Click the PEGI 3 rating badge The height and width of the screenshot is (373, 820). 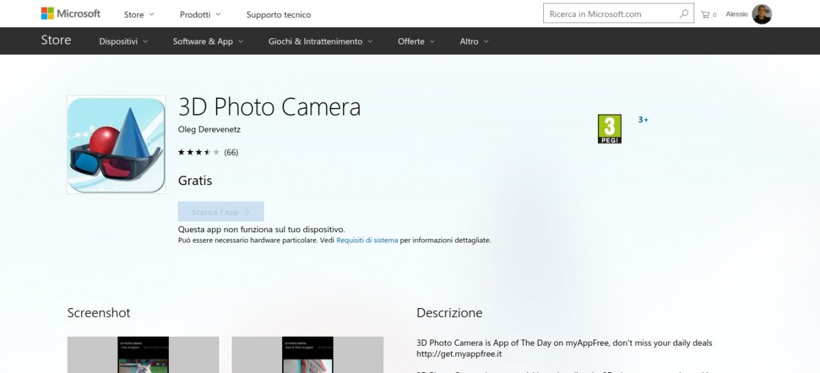click(x=610, y=129)
